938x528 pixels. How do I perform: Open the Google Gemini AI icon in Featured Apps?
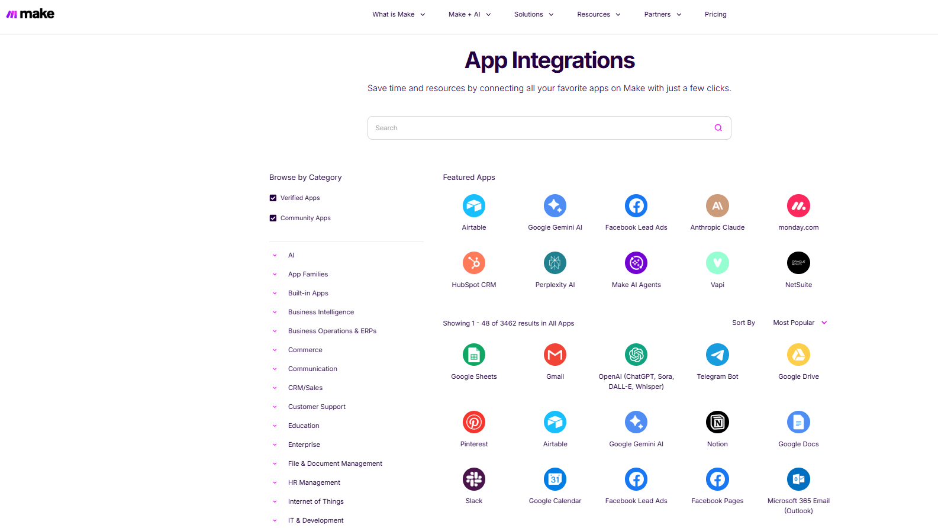click(x=555, y=206)
